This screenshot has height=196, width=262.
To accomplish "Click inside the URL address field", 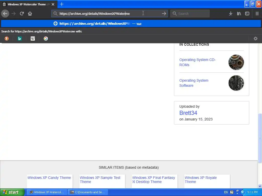I will 110,14.
